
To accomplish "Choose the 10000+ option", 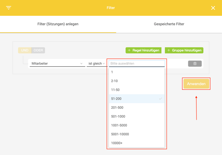I will (x=137, y=143).
